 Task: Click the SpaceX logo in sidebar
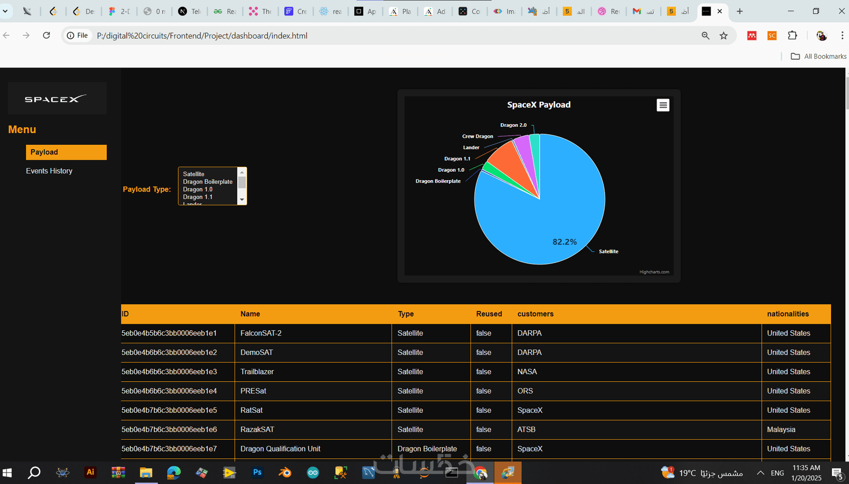point(57,98)
